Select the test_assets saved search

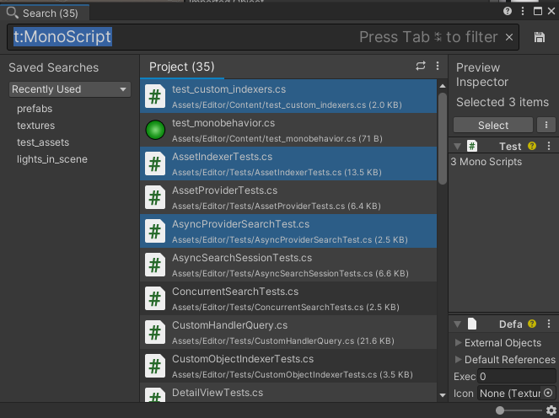[x=43, y=142]
